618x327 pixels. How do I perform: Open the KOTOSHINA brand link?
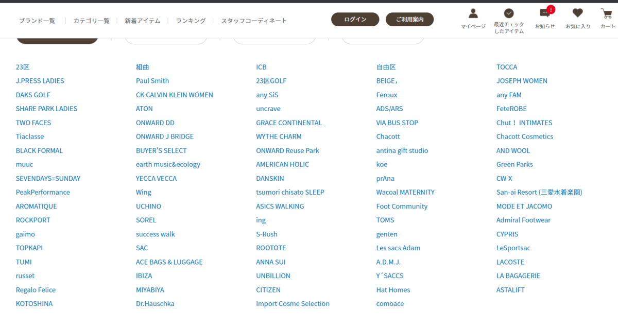click(x=34, y=303)
